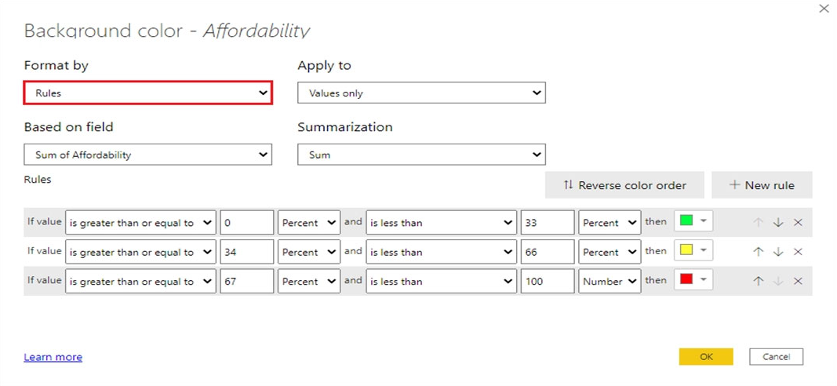Pick the yellow color swatch
This screenshot has height=386, width=837.
tap(693, 250)
